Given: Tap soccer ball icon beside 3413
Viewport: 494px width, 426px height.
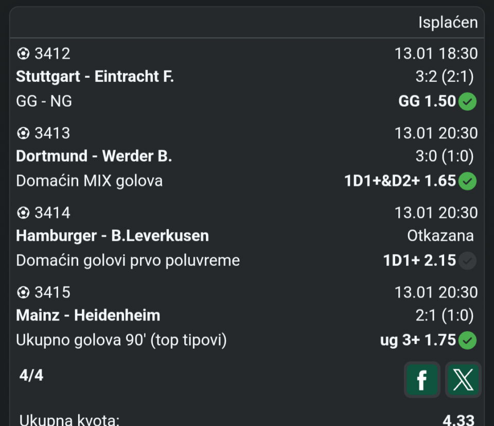Looking at the screenshot, I should 23,133.
